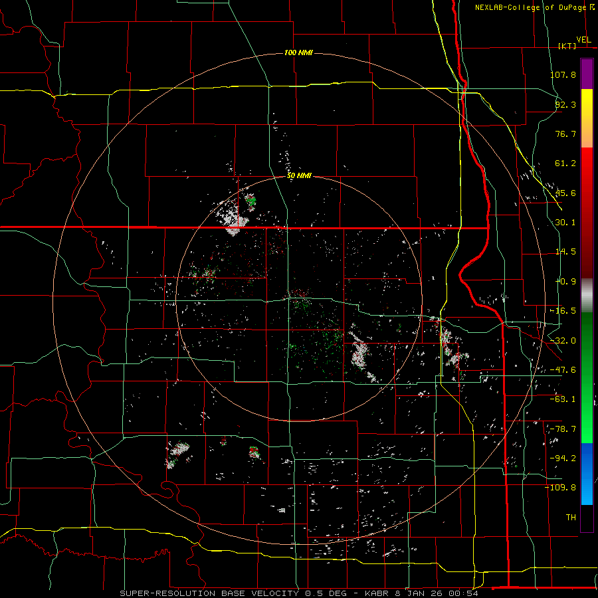This screenshot has height=598, width=598.
Task: Click the [KT] units label
Action: click(x=567, y=46)
